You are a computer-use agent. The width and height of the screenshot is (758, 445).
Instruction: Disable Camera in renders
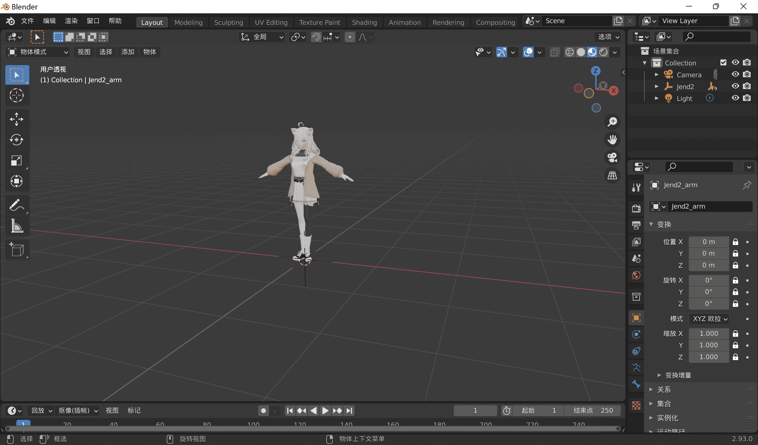pos(747,74)
